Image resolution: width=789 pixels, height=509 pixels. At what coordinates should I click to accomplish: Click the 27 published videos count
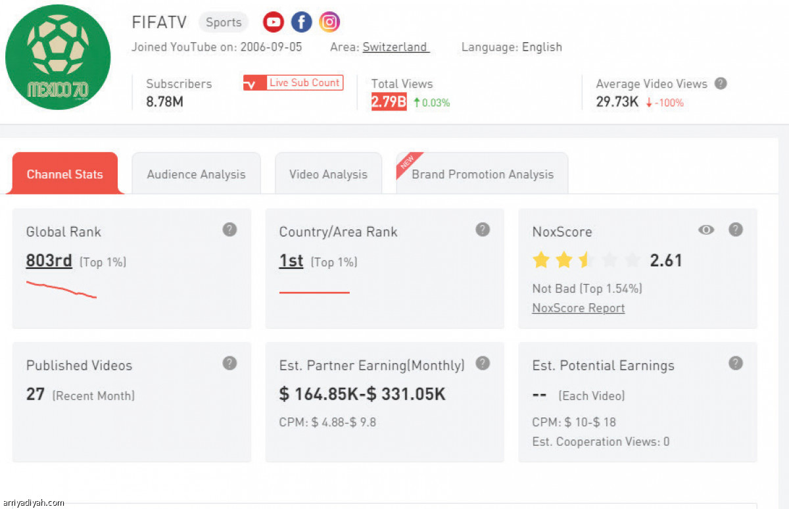coord(36,394)
